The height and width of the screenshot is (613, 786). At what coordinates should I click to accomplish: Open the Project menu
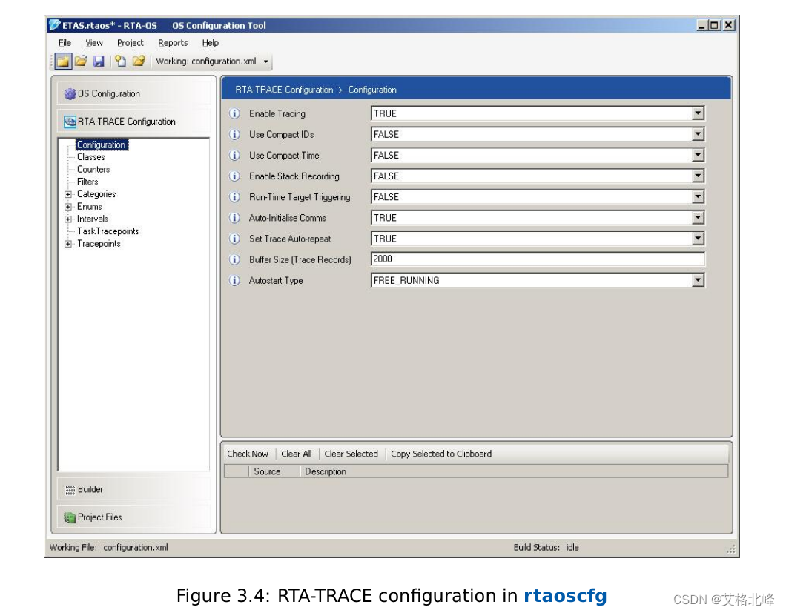pyautogui.click(x=131, y=43)
